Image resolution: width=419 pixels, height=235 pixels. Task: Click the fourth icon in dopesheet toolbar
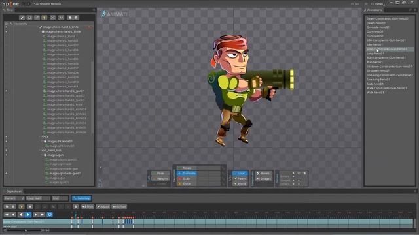coord(30,206)
